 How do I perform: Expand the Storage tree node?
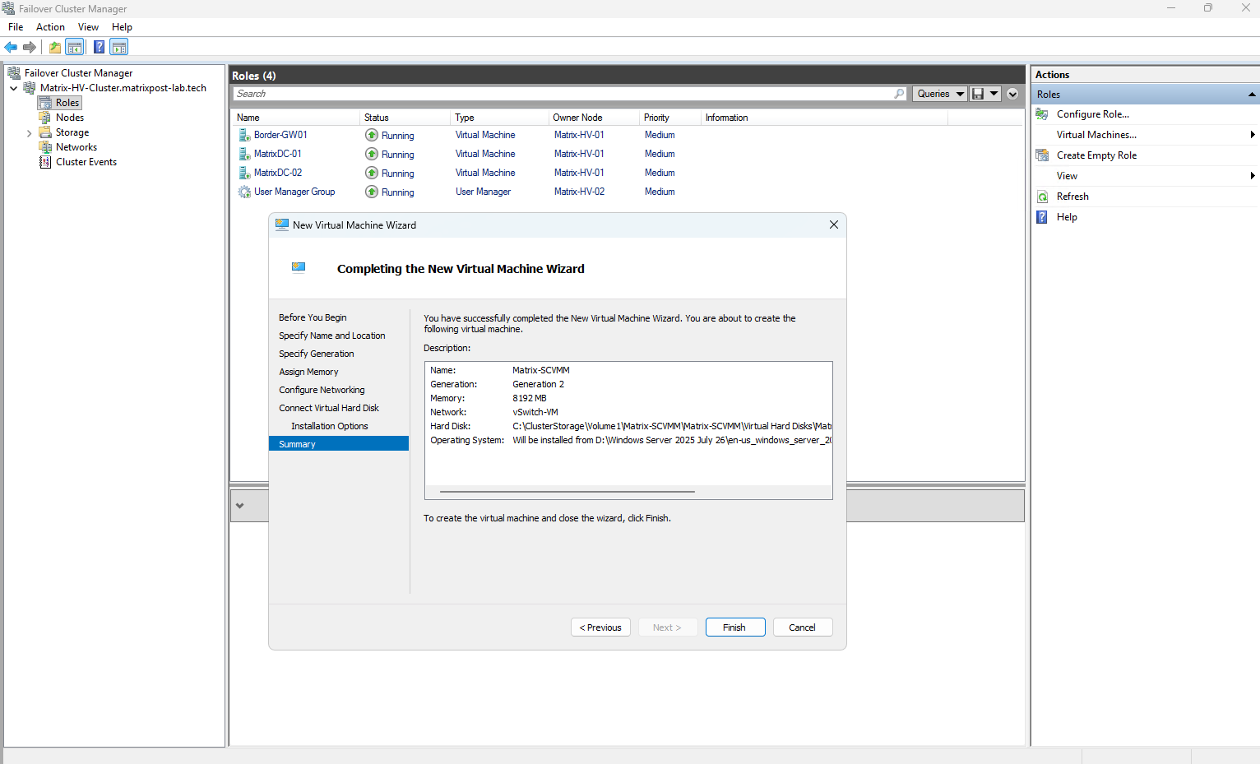pos(30,132)
